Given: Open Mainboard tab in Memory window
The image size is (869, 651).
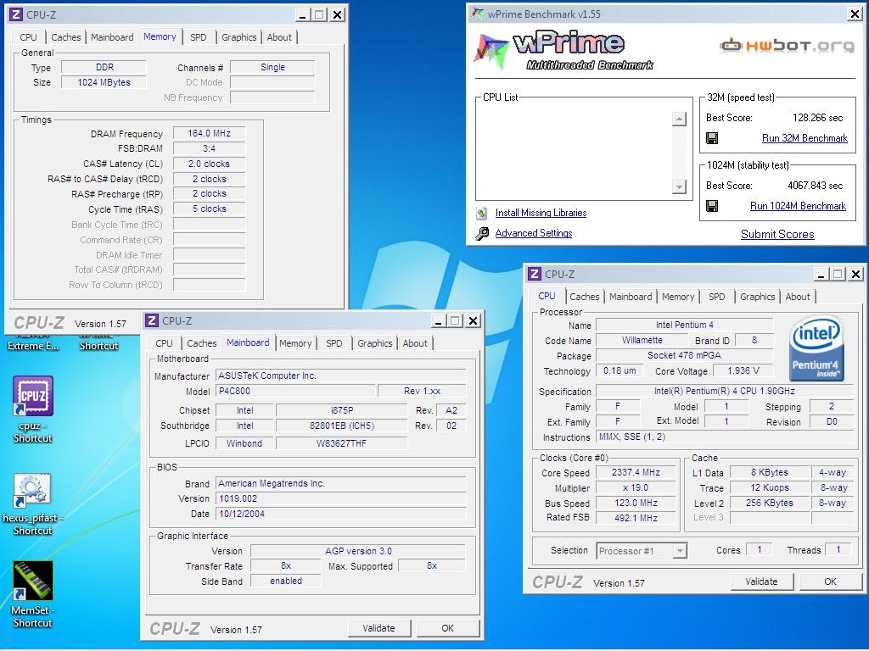Looking at the screenshot, I should [x=112, y=37].
